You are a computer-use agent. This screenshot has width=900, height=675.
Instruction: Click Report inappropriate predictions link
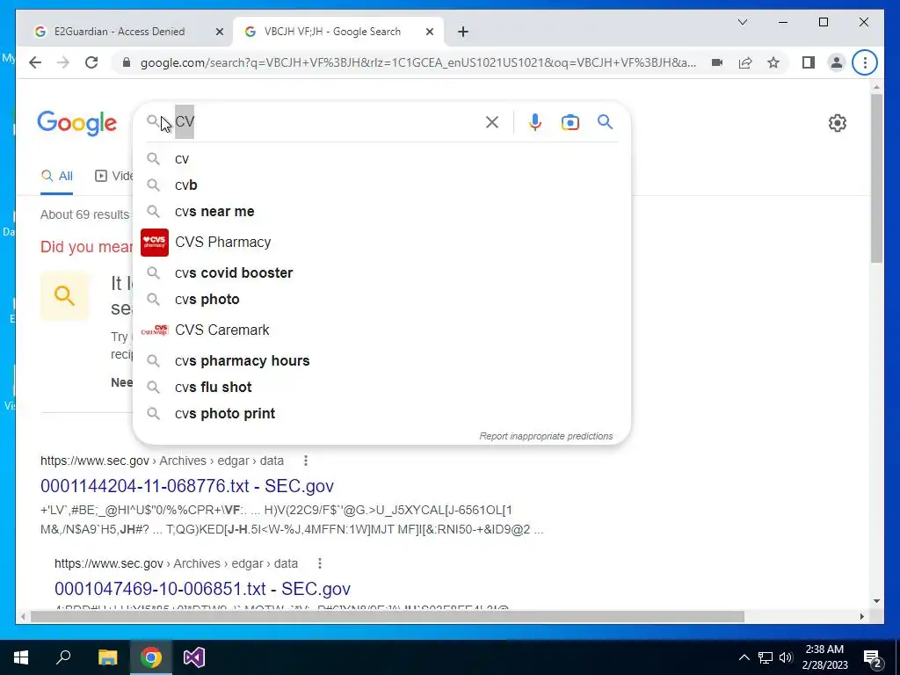546,436
